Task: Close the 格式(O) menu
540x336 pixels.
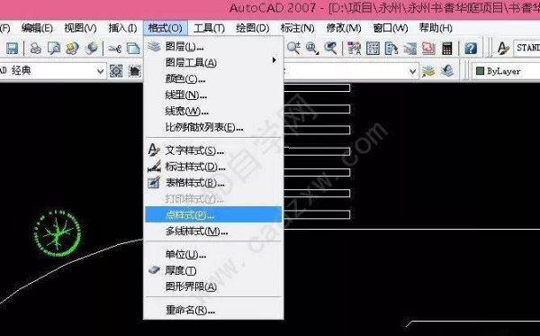Action: click(166, 28)
